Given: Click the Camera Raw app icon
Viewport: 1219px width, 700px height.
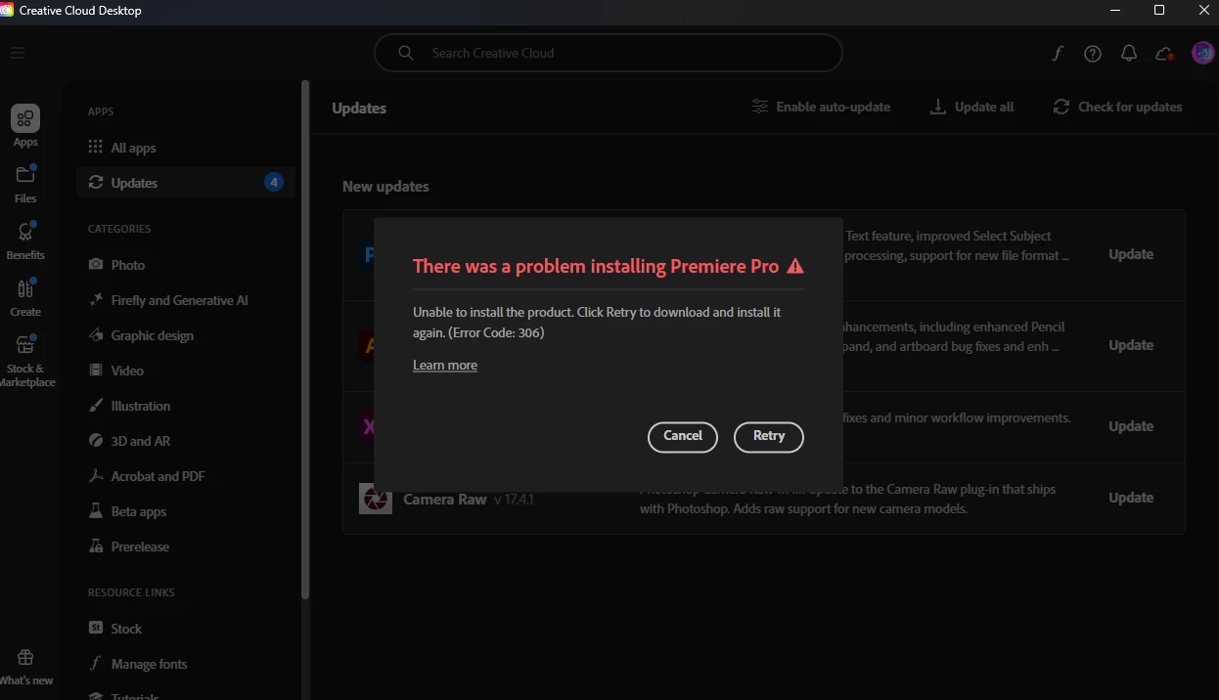Looking at the screenshot, I should click(375, 499).
